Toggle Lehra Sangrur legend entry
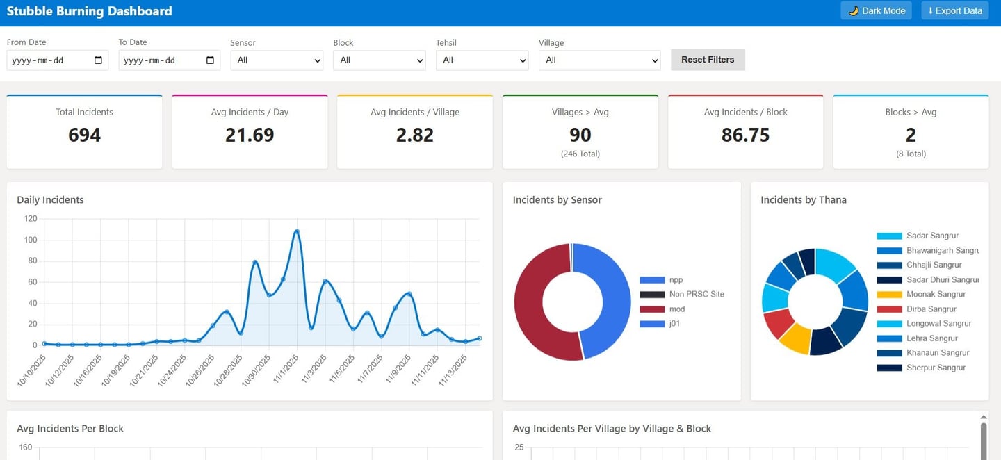 917,338
